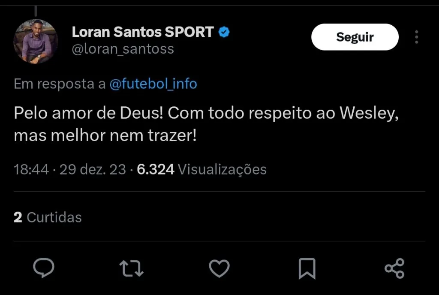View the 2 Curtidas likes list
439x295 pixels.
[x=48, y=217]
